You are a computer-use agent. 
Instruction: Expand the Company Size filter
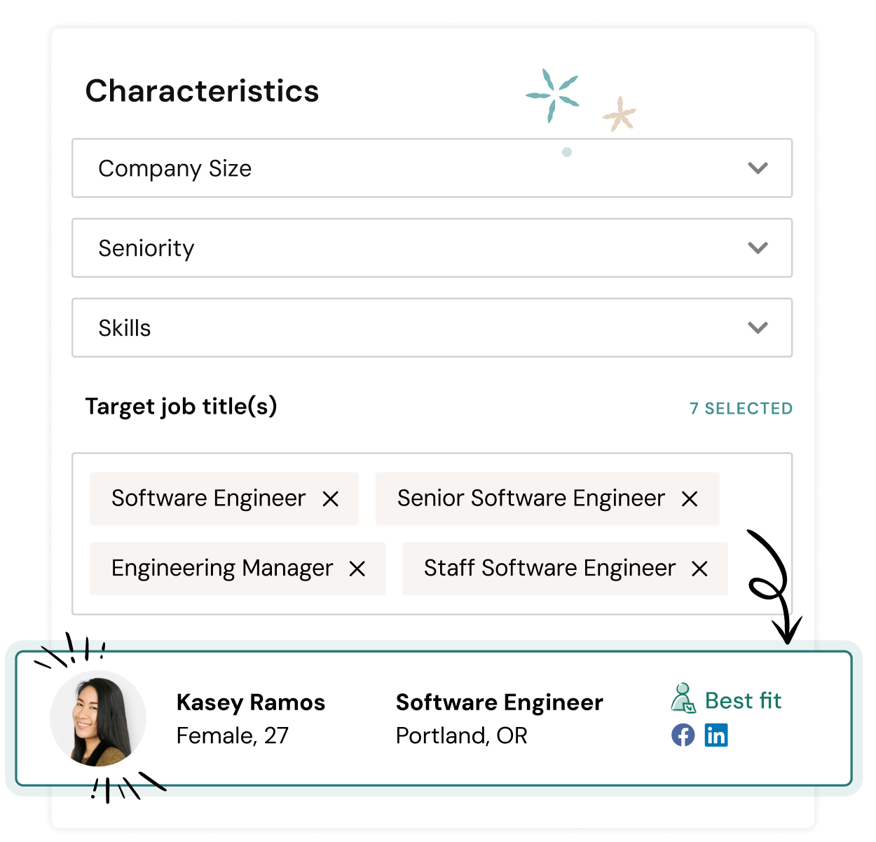click(x=432, y=168)
